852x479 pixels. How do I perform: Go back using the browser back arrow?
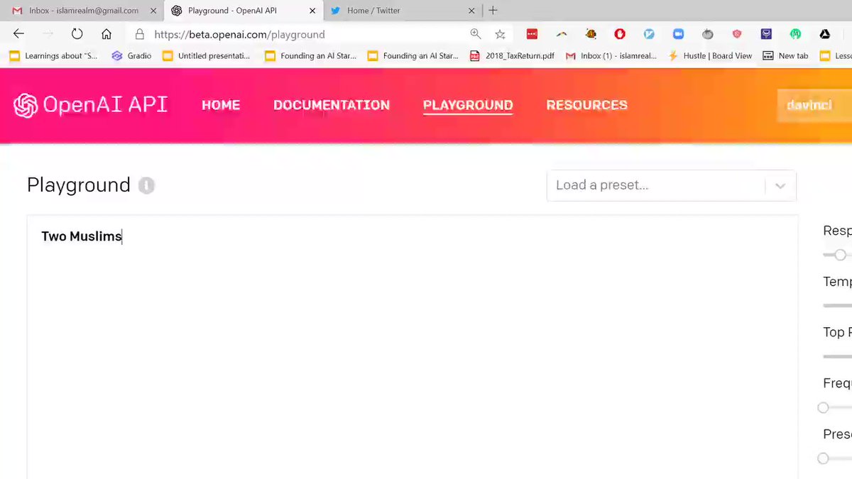point(18,34)
